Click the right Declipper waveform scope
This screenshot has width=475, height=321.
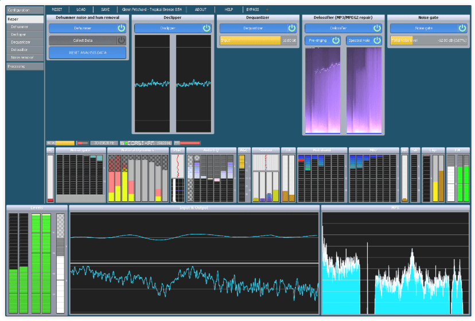pyautogui.click(x=193, y=84)
